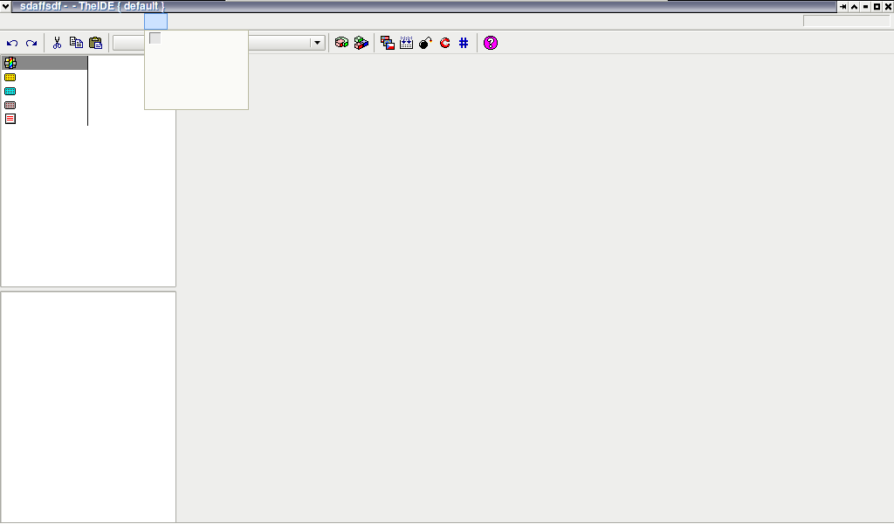Roll up window using the up-arrow button
Screen dimensions: 894x524
pyautogui.click(x=854, y=7)
